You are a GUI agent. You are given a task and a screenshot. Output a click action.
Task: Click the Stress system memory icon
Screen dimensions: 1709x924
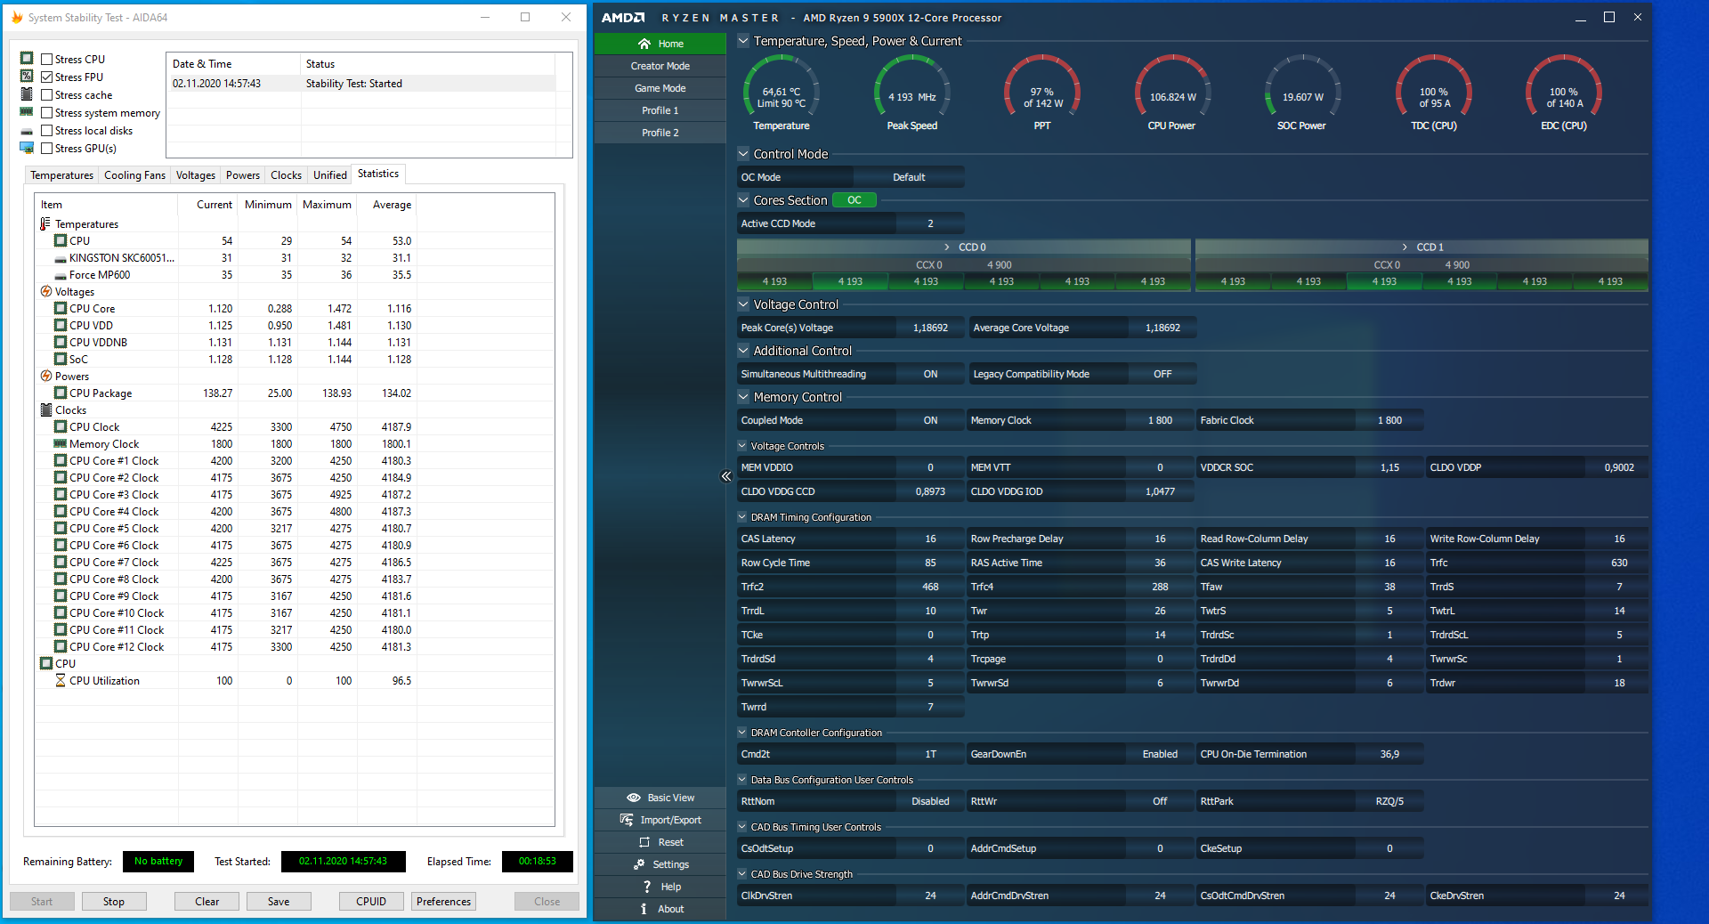click(27, 112)
